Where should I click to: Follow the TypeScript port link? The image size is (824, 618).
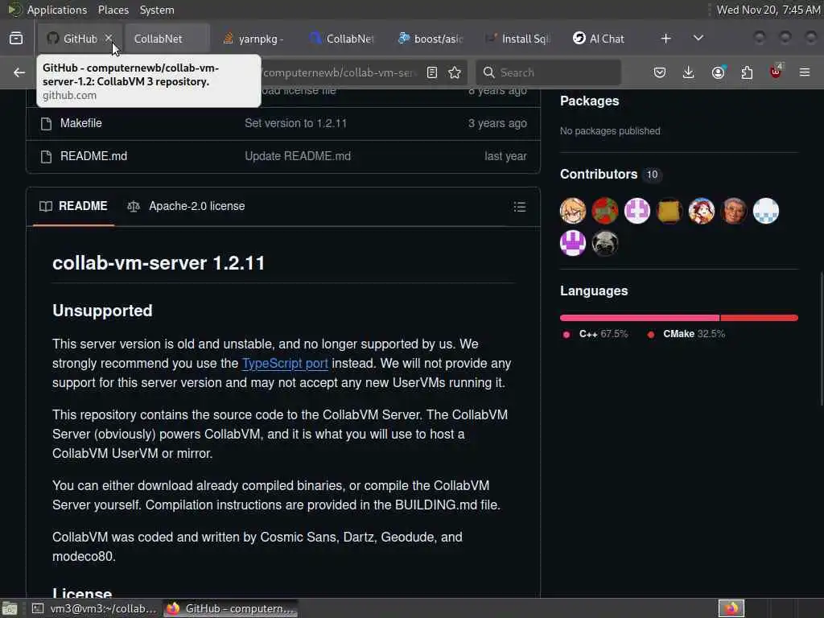(x=285, y=363)
